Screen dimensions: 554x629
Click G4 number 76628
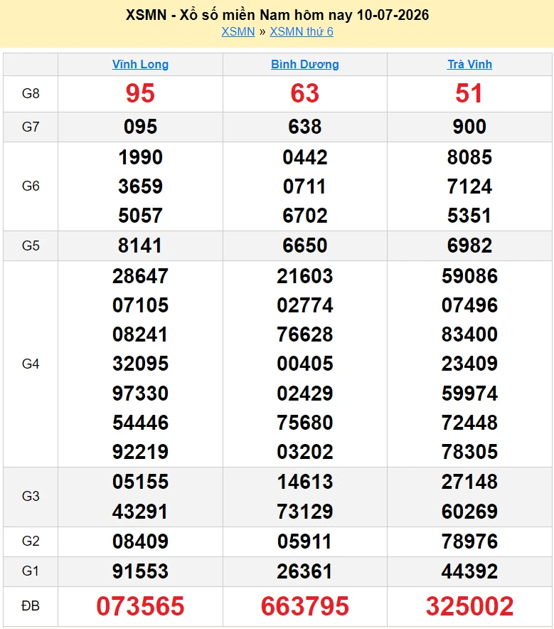coord(305,334)
